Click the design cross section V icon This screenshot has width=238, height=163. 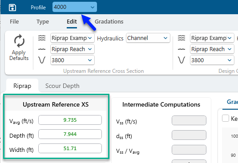[182, 60]
